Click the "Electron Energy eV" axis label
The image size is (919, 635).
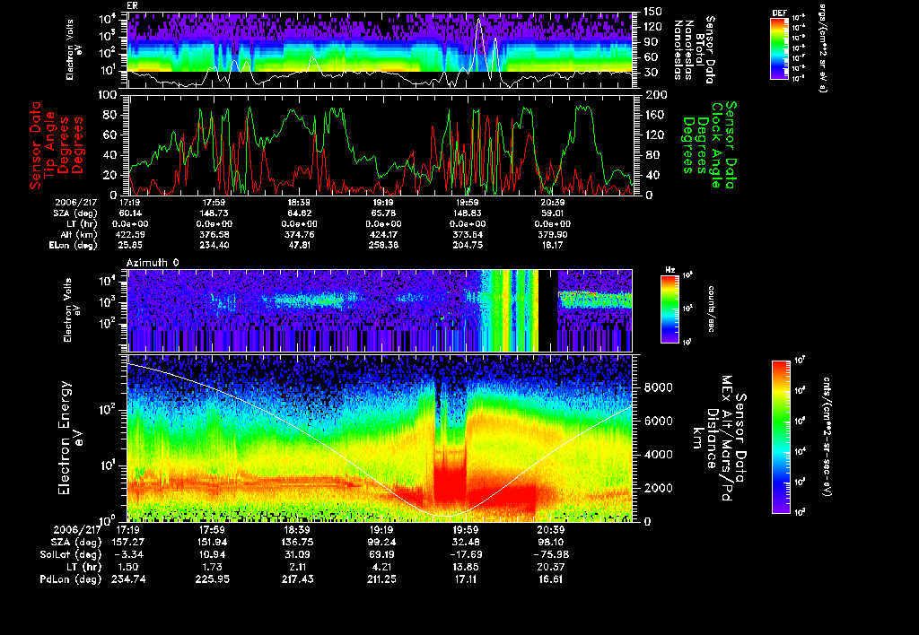click(x=71, y=438)
